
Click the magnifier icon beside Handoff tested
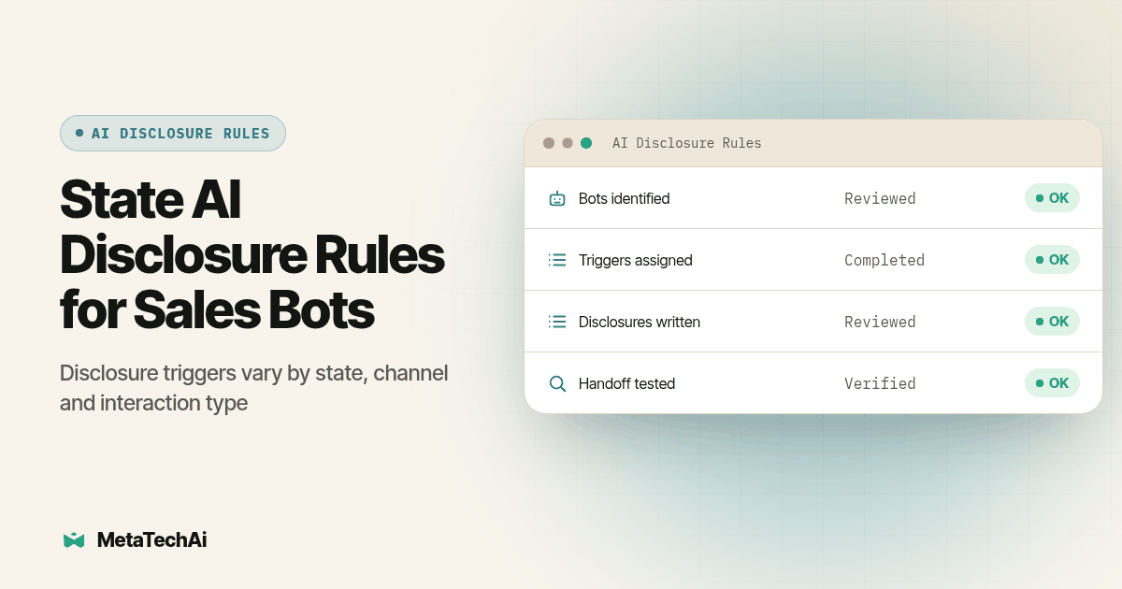click(557, 383)
